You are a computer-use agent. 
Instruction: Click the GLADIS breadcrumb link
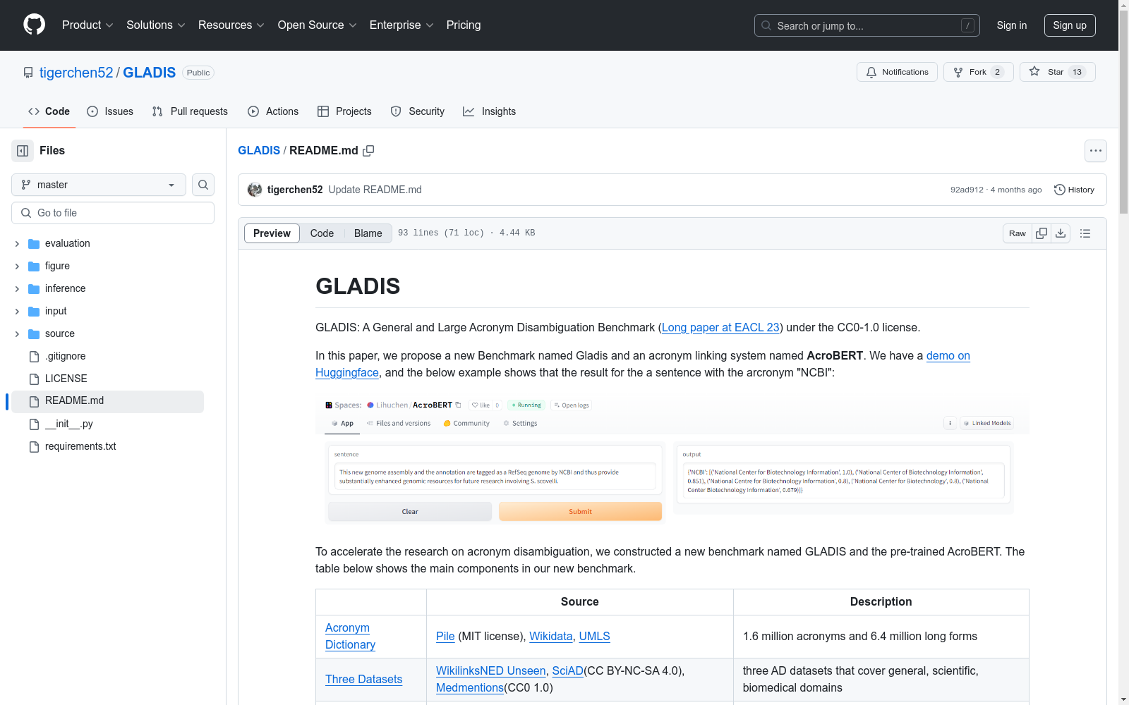(259, 151)
